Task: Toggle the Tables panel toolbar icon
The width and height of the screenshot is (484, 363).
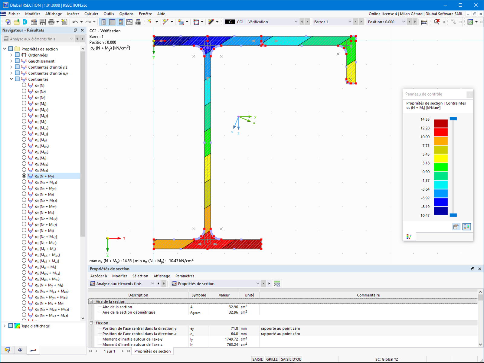Action: pyautogui.click(x=112, y=22)
